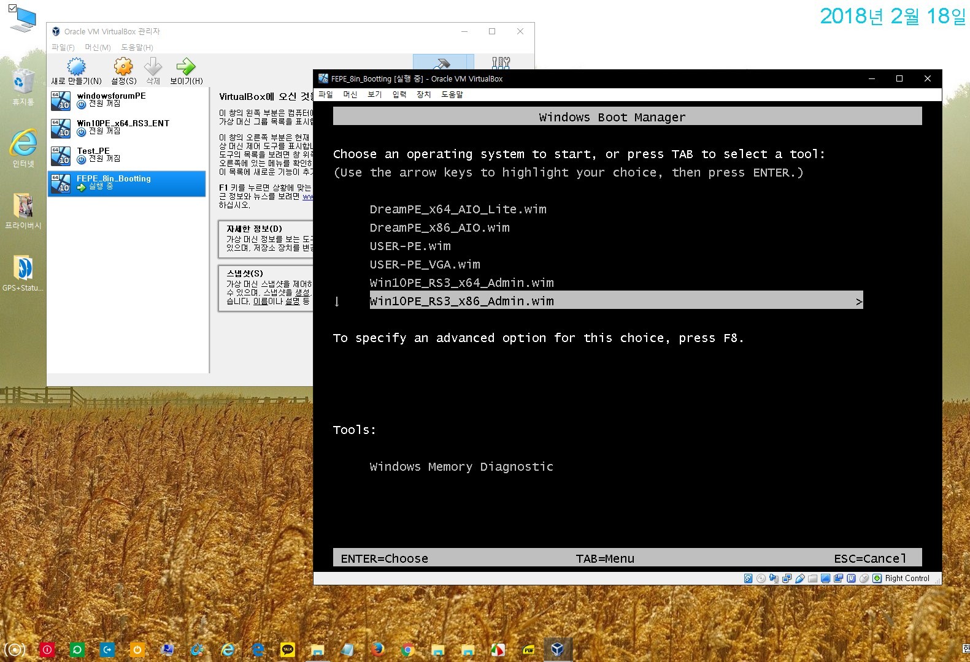Screen dimensions: 970x662
Task: Open the 프라이버시 desktop icon
Action: 23,211
